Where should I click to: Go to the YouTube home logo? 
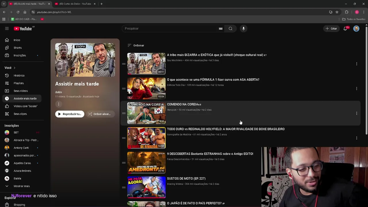pyautogui.click(x=23, y=28)
